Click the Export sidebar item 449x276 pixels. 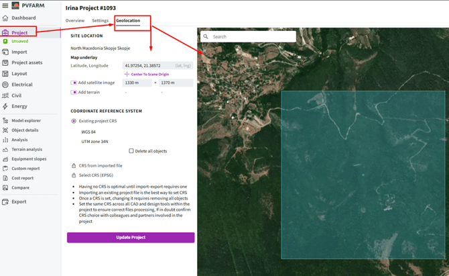(19, 201)
